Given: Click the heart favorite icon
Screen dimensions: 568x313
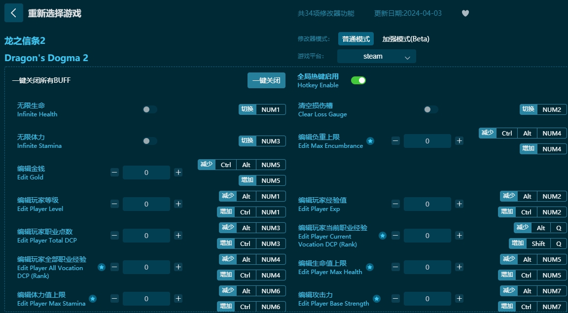Looking at the screenshot, I should [x=465, y=13].
